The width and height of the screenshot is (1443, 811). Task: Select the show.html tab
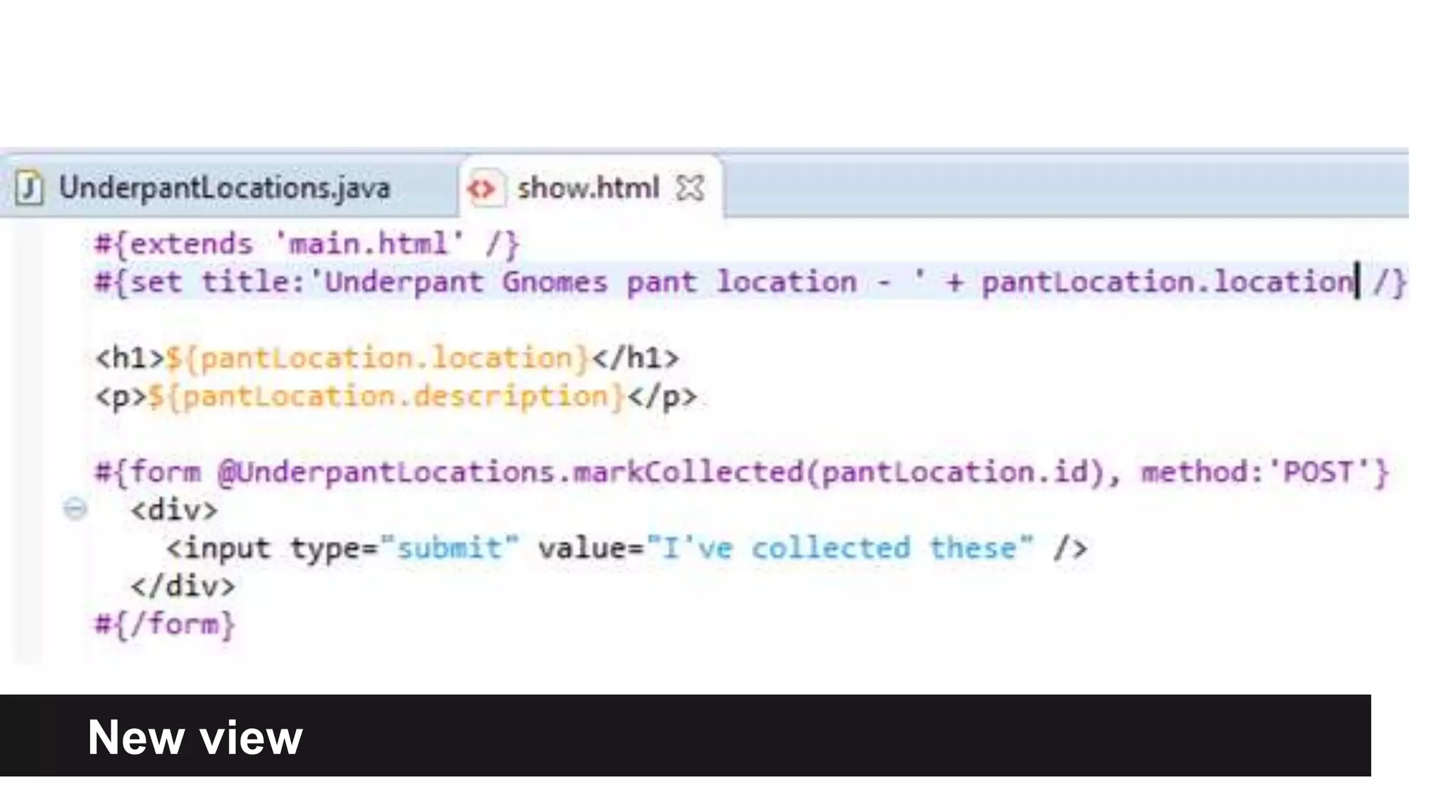[x=588, y=188]
